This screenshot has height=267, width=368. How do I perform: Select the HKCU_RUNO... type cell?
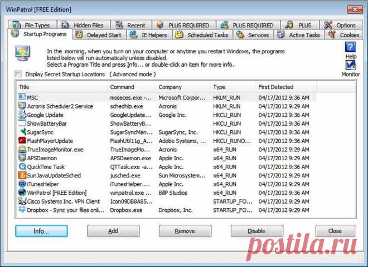pos(232,141)
